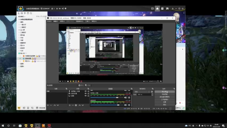Open YY equalizer sound settings icon

(32, 108)
